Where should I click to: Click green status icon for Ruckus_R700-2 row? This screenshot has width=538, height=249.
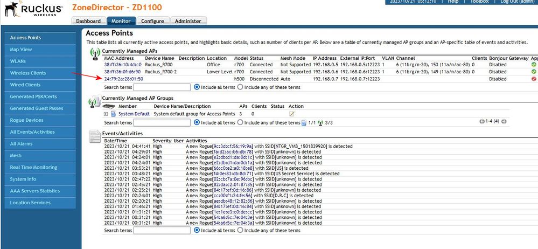pyautogui.click(x=533, y=71)
